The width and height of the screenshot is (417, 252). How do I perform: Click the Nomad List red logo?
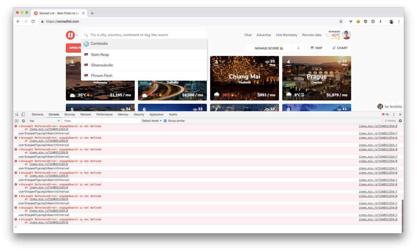pos(70,35)
